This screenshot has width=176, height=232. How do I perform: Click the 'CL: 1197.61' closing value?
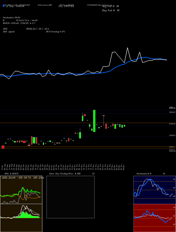tap(66, 6)
